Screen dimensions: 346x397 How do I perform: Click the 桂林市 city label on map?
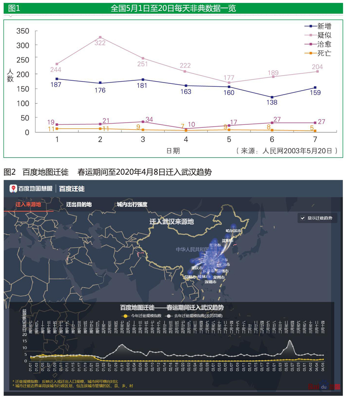point(204,276)
